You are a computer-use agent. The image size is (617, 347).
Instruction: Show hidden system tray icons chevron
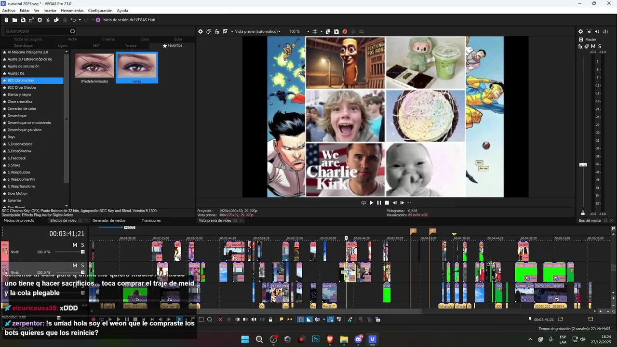[531, 339]
